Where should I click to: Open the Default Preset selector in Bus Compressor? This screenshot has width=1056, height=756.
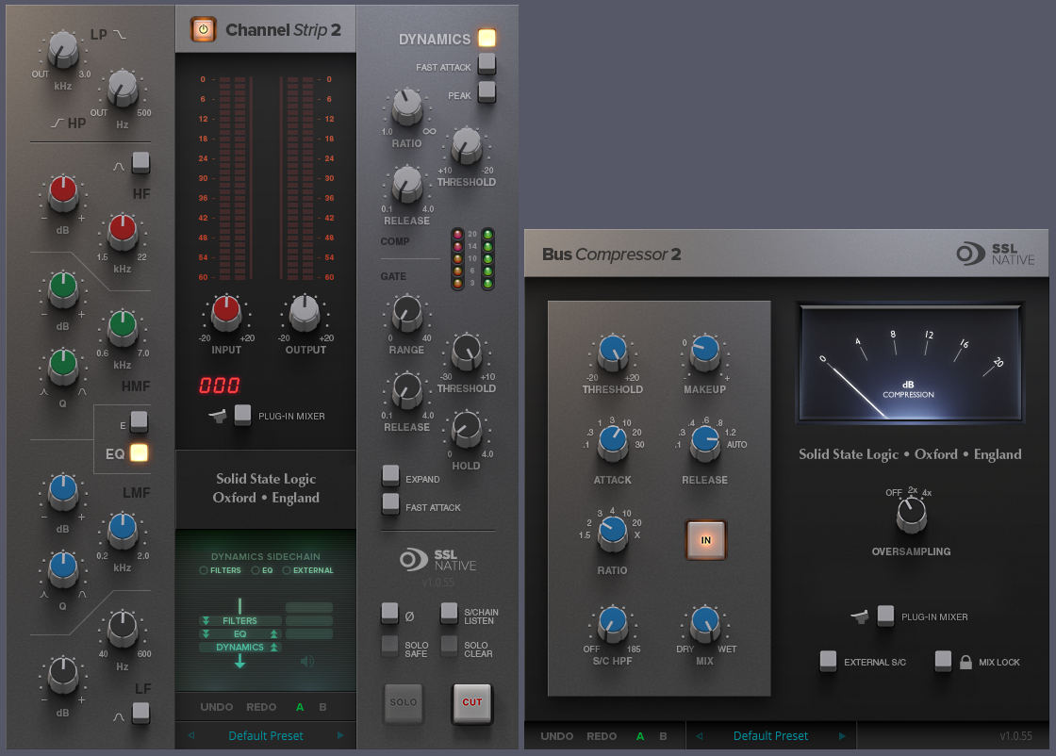point(771,735)
